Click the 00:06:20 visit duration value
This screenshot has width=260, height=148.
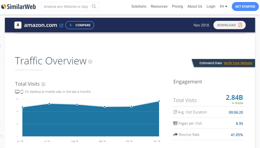[x=236, y=112]
